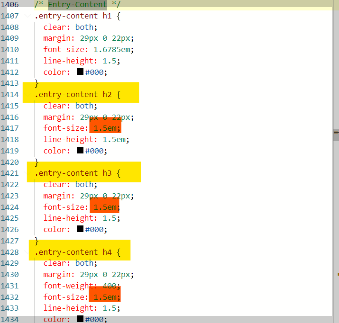Click the "1.6785em" font-size value
Image resolution: width=339 pixels, height=323 pixels.
pos(112,50)
